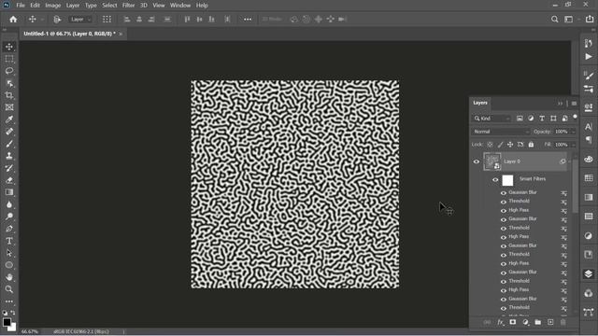Image resolution: width=598 pixels, height=336 pixels.
Task: Select the Lasso tool
Action: point(9,71)
